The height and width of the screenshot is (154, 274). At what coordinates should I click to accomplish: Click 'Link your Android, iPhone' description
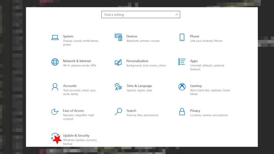coord(206,41)
